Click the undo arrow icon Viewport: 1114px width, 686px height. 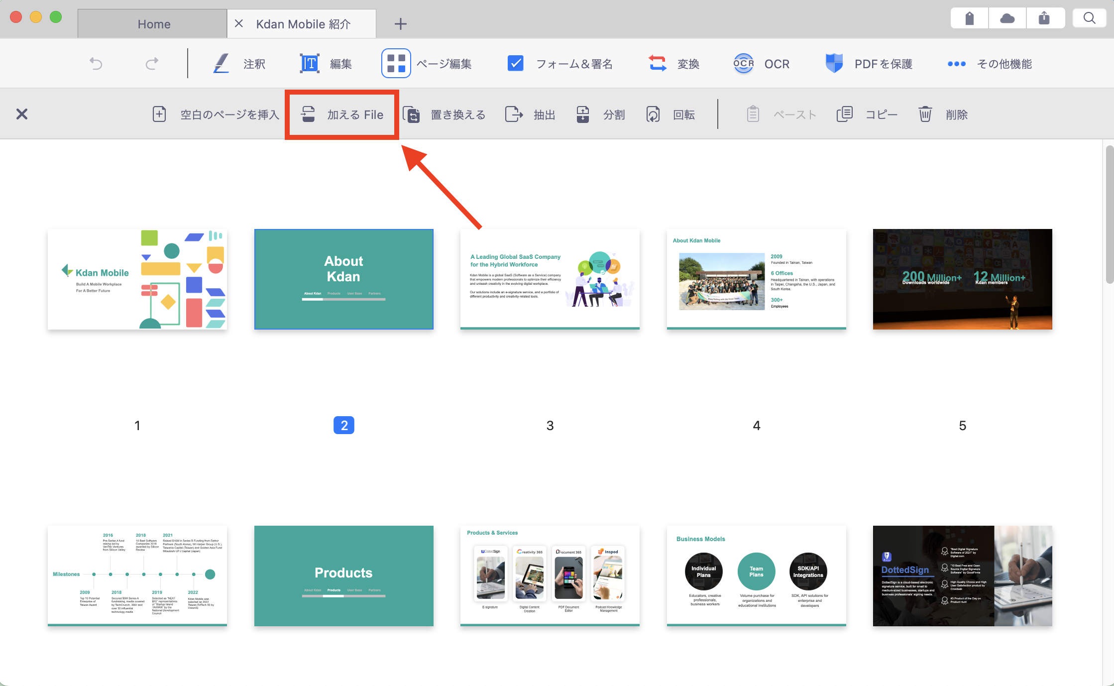click(96, 64)
